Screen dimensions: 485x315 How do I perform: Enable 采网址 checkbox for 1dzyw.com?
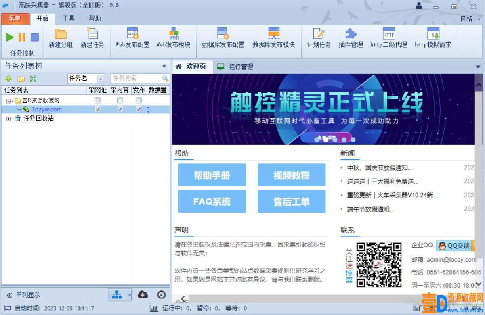pyautogui.click(x=97, y=109)
